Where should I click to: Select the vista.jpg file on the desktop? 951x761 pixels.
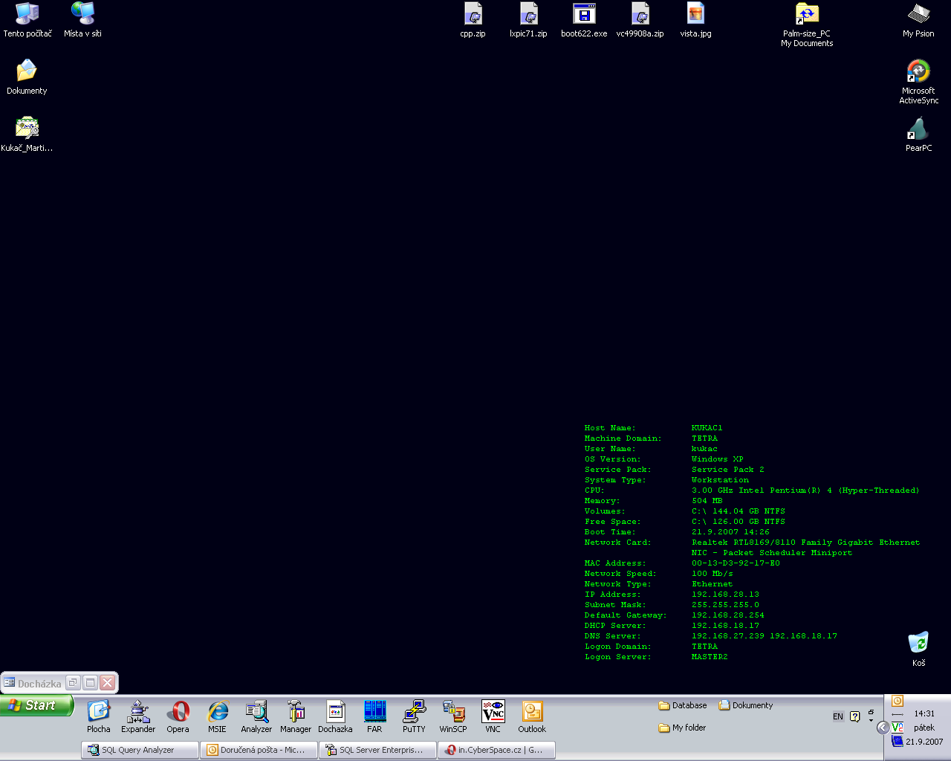(x=695, y=15)
